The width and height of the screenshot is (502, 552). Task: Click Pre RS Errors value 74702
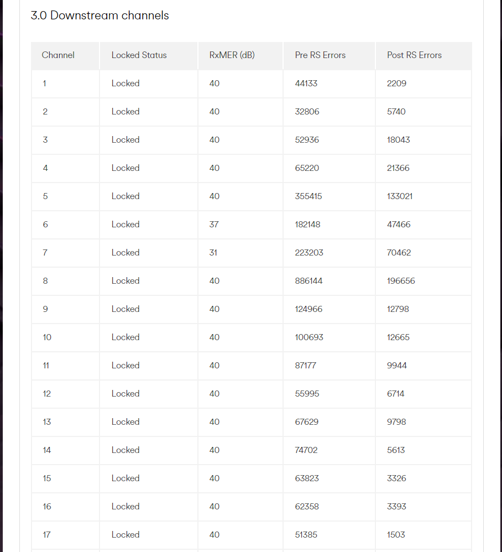(306, 450)
